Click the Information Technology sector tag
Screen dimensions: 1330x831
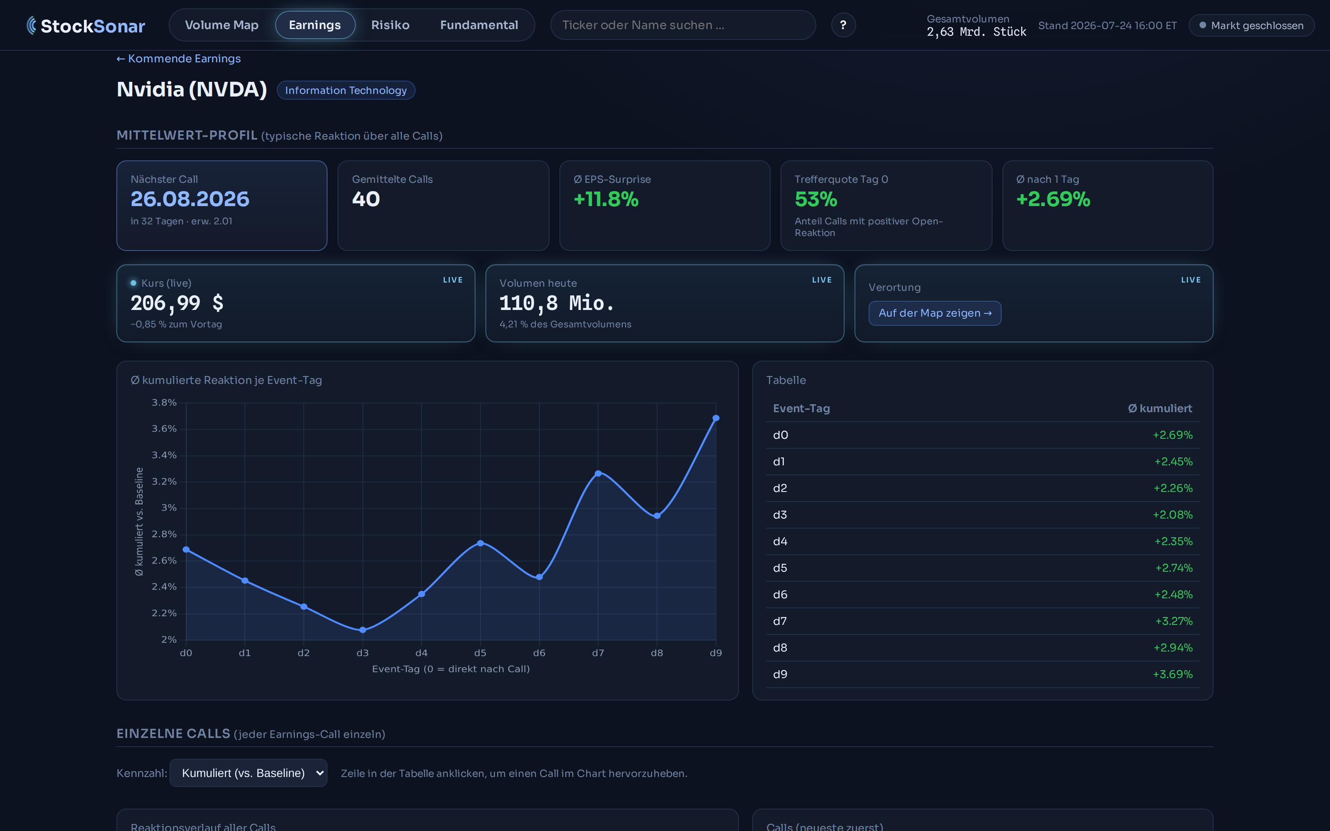346,90
